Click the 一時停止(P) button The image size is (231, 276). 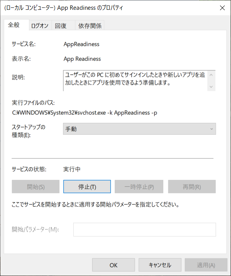click(x=139, y=187)
